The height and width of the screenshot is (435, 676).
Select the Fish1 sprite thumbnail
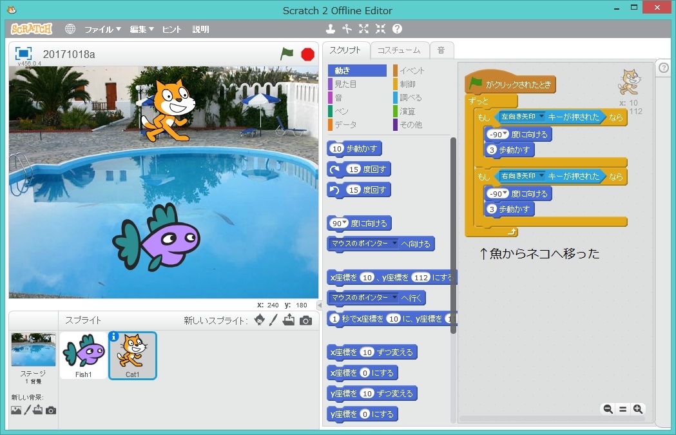83,355
